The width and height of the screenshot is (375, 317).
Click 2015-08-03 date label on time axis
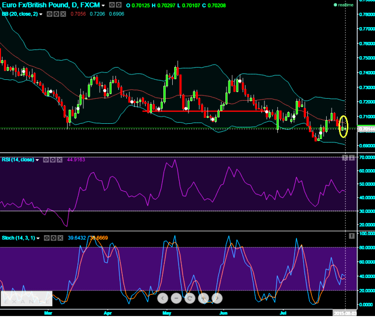(x=345, y=313)
